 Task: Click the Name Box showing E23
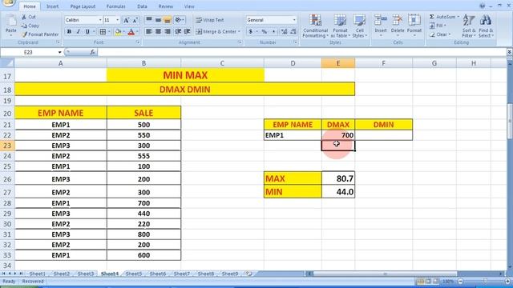point(29,52)
